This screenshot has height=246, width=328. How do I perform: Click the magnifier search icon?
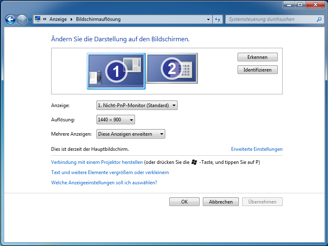pos(319,19)
